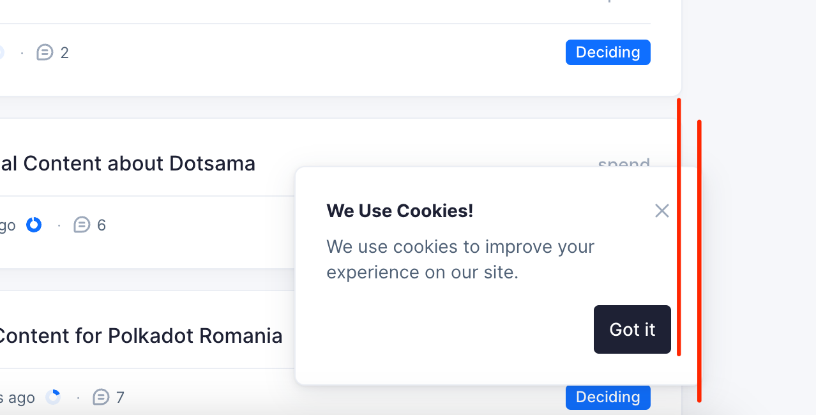This screenshot has width=816, height=415.
Task: Open comments icon showing 7 comments
Action: click(101, 397)
